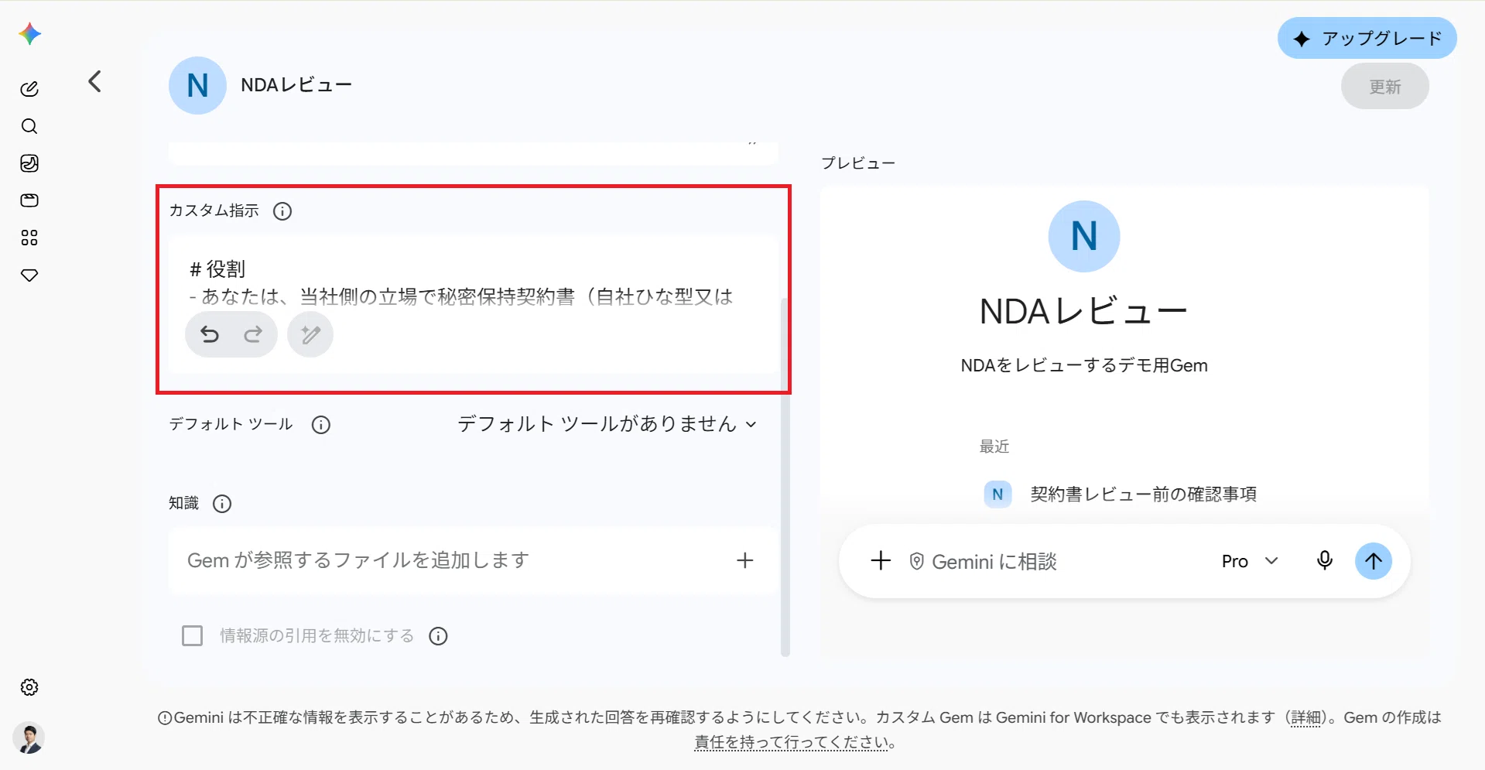Viewport: 1485px width, 770px height.
Task: Click the shield icon in prompt box
Action: pos(916,562)
